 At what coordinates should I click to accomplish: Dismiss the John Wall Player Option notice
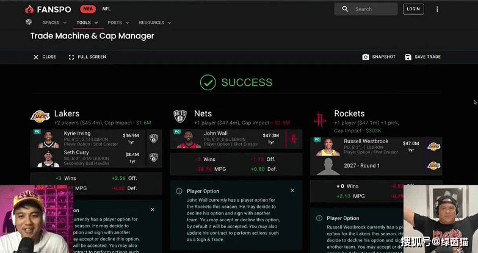tap(292, 191)
